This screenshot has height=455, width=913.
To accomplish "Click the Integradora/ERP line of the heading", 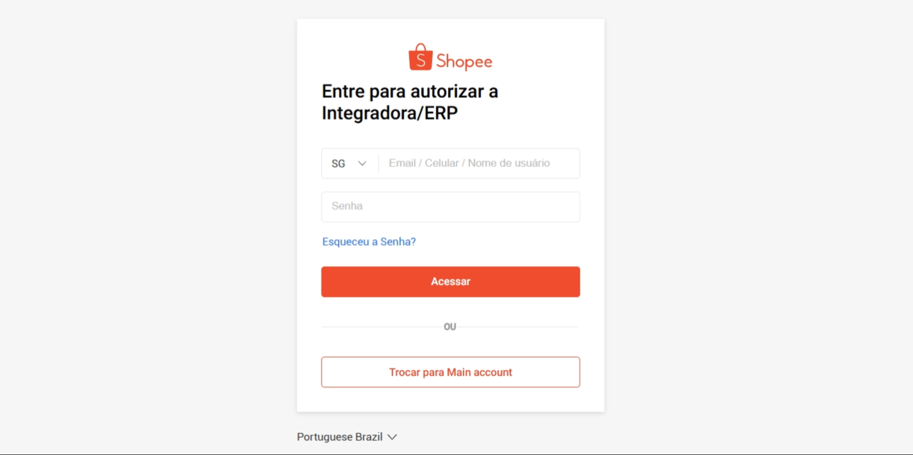I will pos(390,113).
